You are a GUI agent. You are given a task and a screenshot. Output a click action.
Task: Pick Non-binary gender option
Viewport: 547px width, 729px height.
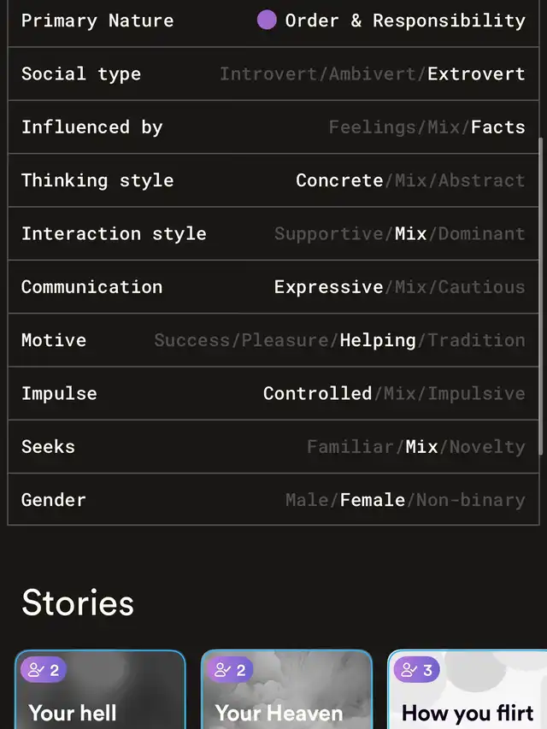pyautogui.click(x=471, y=500)
